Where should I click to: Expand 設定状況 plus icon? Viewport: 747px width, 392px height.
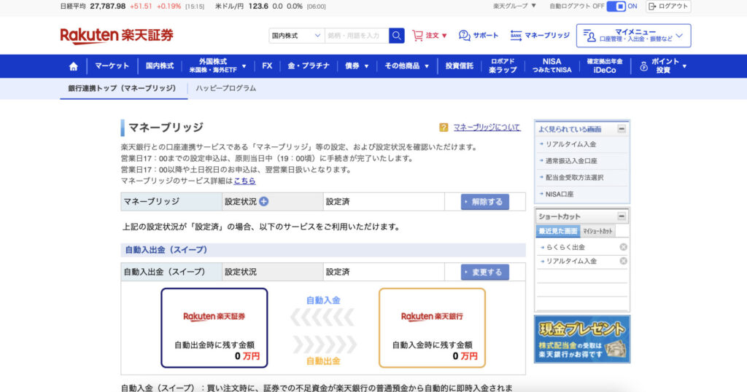pyautogui.click(x=263, y=202)
